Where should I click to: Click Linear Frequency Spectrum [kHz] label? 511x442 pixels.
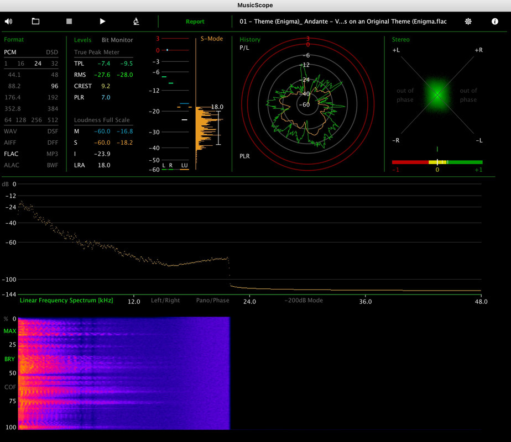[x=66, y=300]
